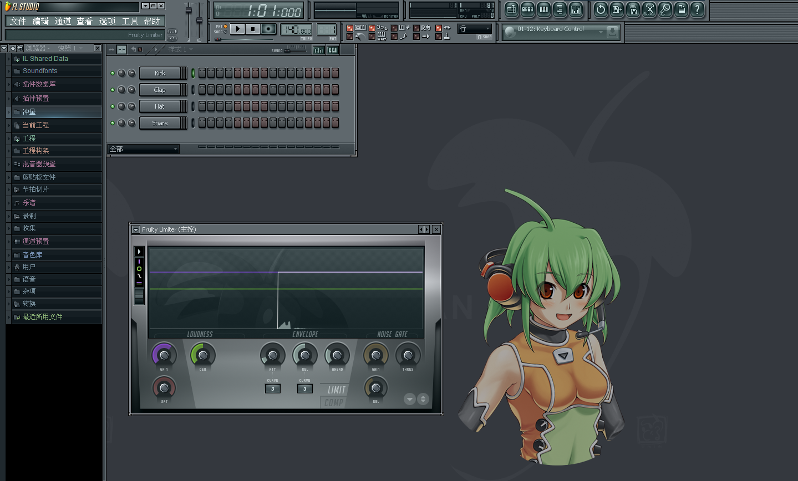Image resolution: width=798 pixels, height=481 pixels.
Task: Click the render to wave file icon
Action: point(633,9)
